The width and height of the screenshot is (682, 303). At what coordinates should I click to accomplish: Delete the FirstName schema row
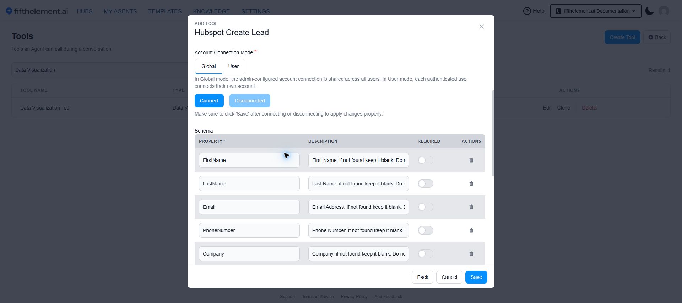[x=471, y=160]
